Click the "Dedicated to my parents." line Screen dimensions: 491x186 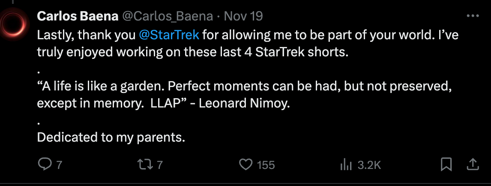click(111, 137)
